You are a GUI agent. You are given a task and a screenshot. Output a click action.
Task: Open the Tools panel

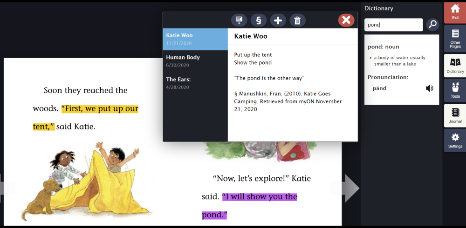tap(455, 91)
